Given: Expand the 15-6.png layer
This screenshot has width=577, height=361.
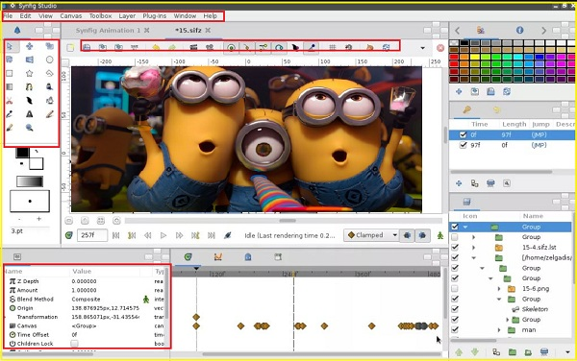Looking at the screenshot, I should click(499, 289).
